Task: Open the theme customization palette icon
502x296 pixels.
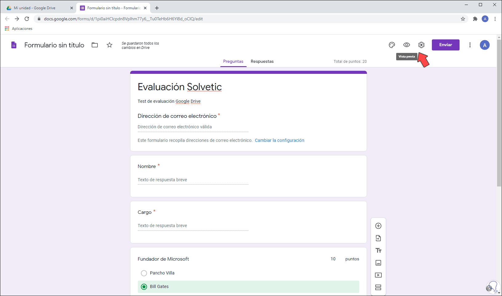Action: coord(392,45)
